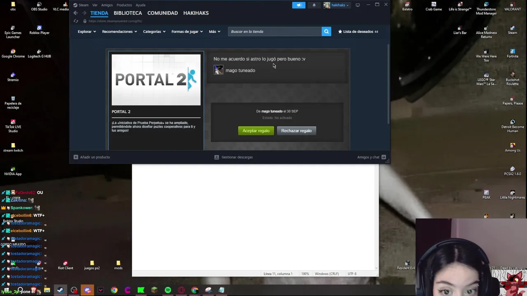Click Notepad's UTF-8 encoding status entry

pyautogui.click(x=352, y=274)
